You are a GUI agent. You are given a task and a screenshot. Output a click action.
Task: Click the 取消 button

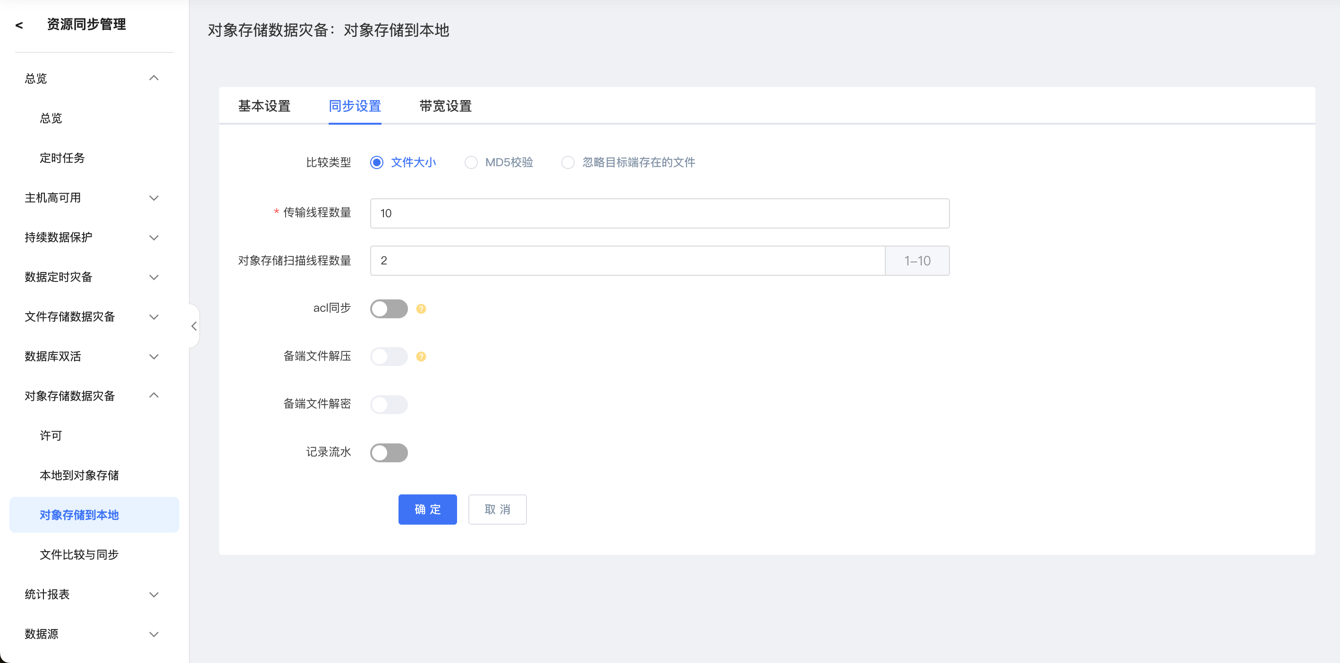[497, 510]
